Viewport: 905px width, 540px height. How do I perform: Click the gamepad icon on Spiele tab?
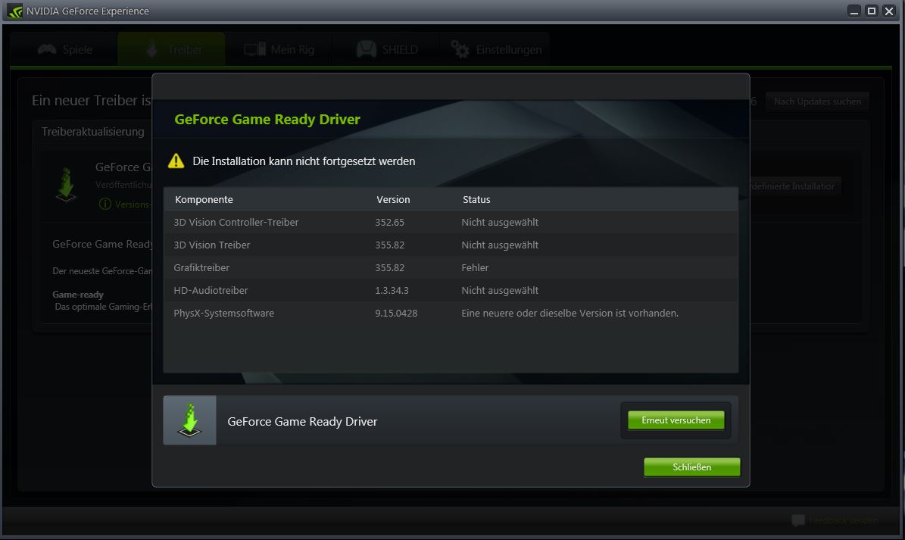coord(47,50)
